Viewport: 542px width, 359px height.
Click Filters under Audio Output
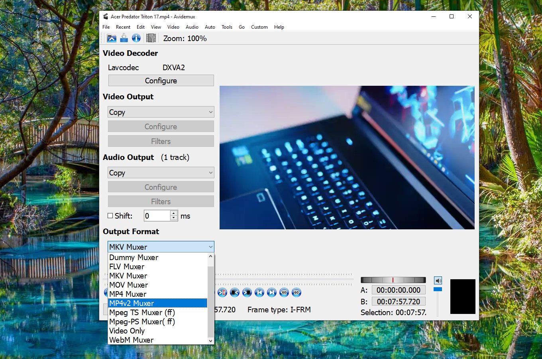tap(161, 201)
